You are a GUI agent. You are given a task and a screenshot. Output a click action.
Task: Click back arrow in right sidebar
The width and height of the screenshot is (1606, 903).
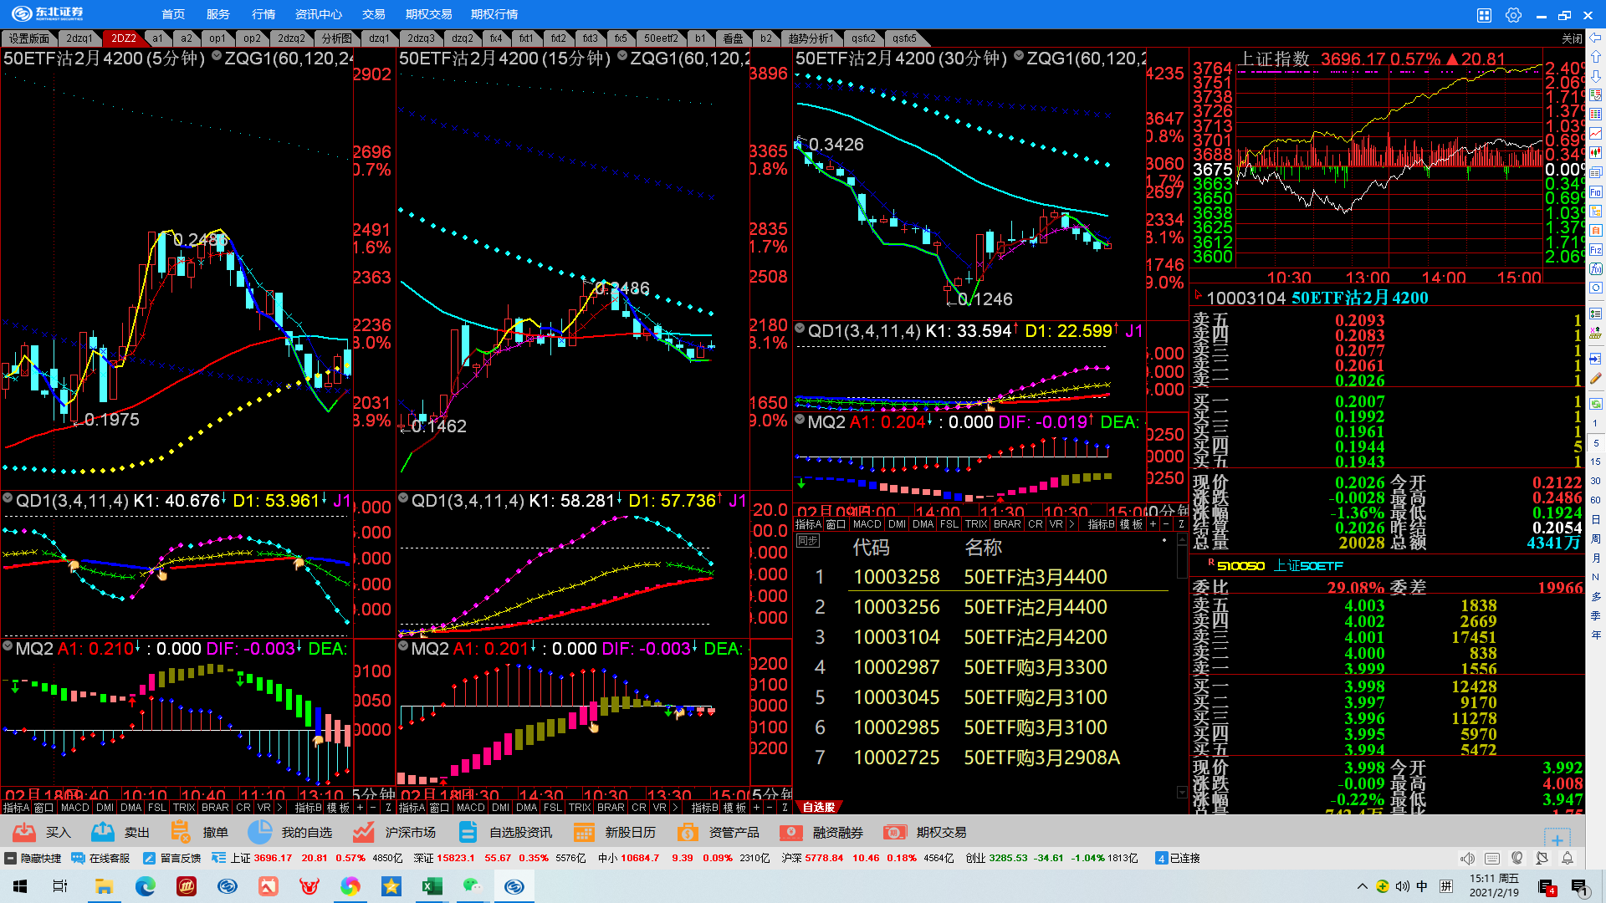tap(1596, 38)
